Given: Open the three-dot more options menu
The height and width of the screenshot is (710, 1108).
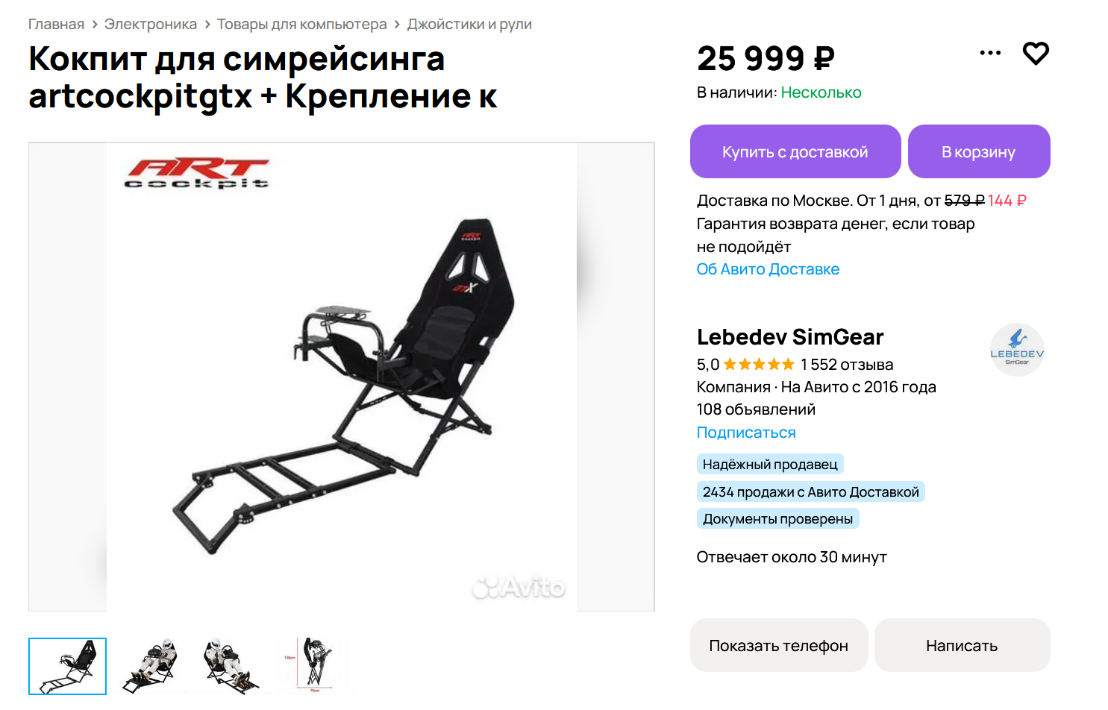Looking at the screenshot, I should 990,53.
